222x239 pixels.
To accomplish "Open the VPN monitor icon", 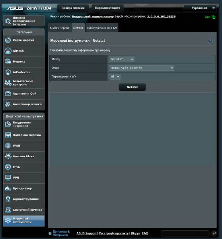I will (x=8, y=178).
